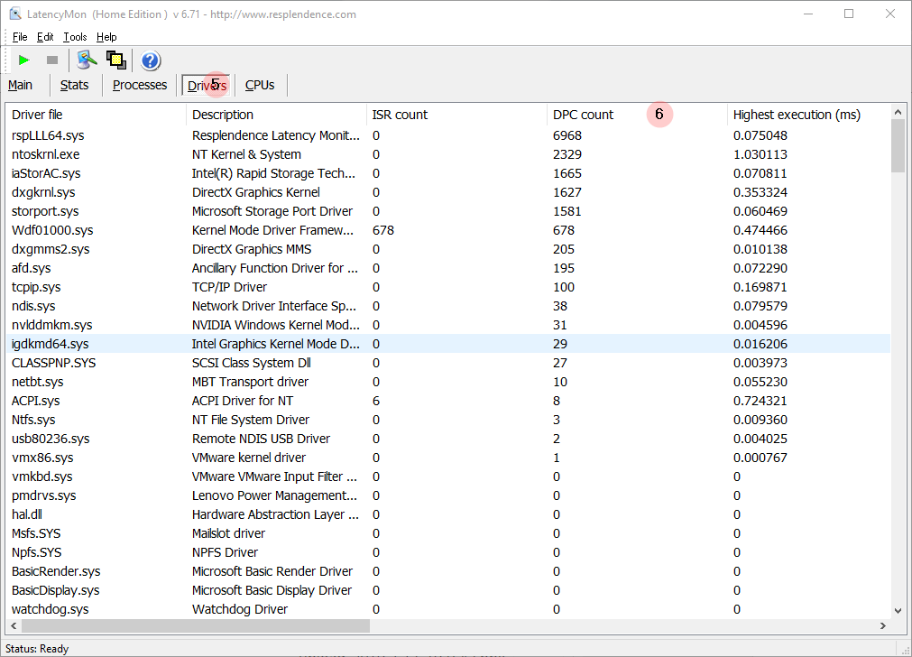Switch to the CPUs tab
This screenshot has height=657, width=912.
click(260, 85)
